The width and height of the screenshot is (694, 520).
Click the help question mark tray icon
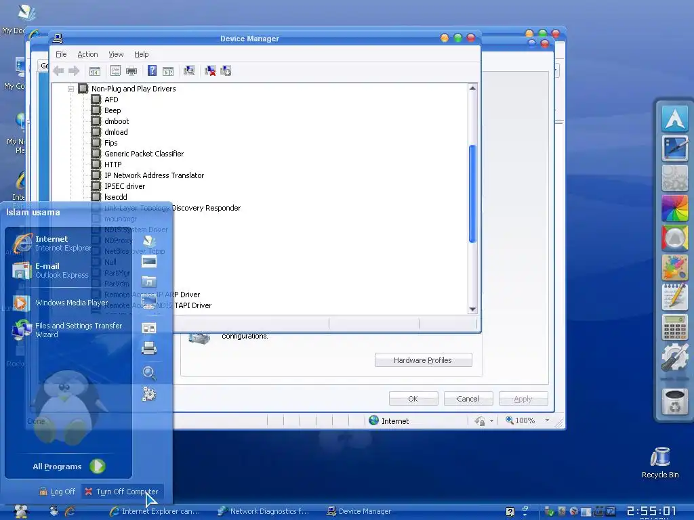pyautogui.click(x=510, y=512)
